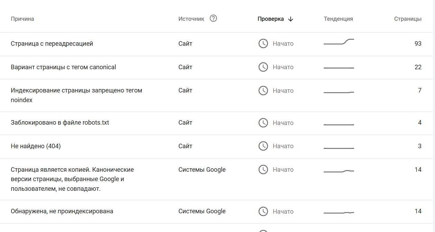Image resolution: width=435 pixels, height=232 pixels.
Task: Open Вариант страницы с тегом canonical row
Action: point(63,67)
